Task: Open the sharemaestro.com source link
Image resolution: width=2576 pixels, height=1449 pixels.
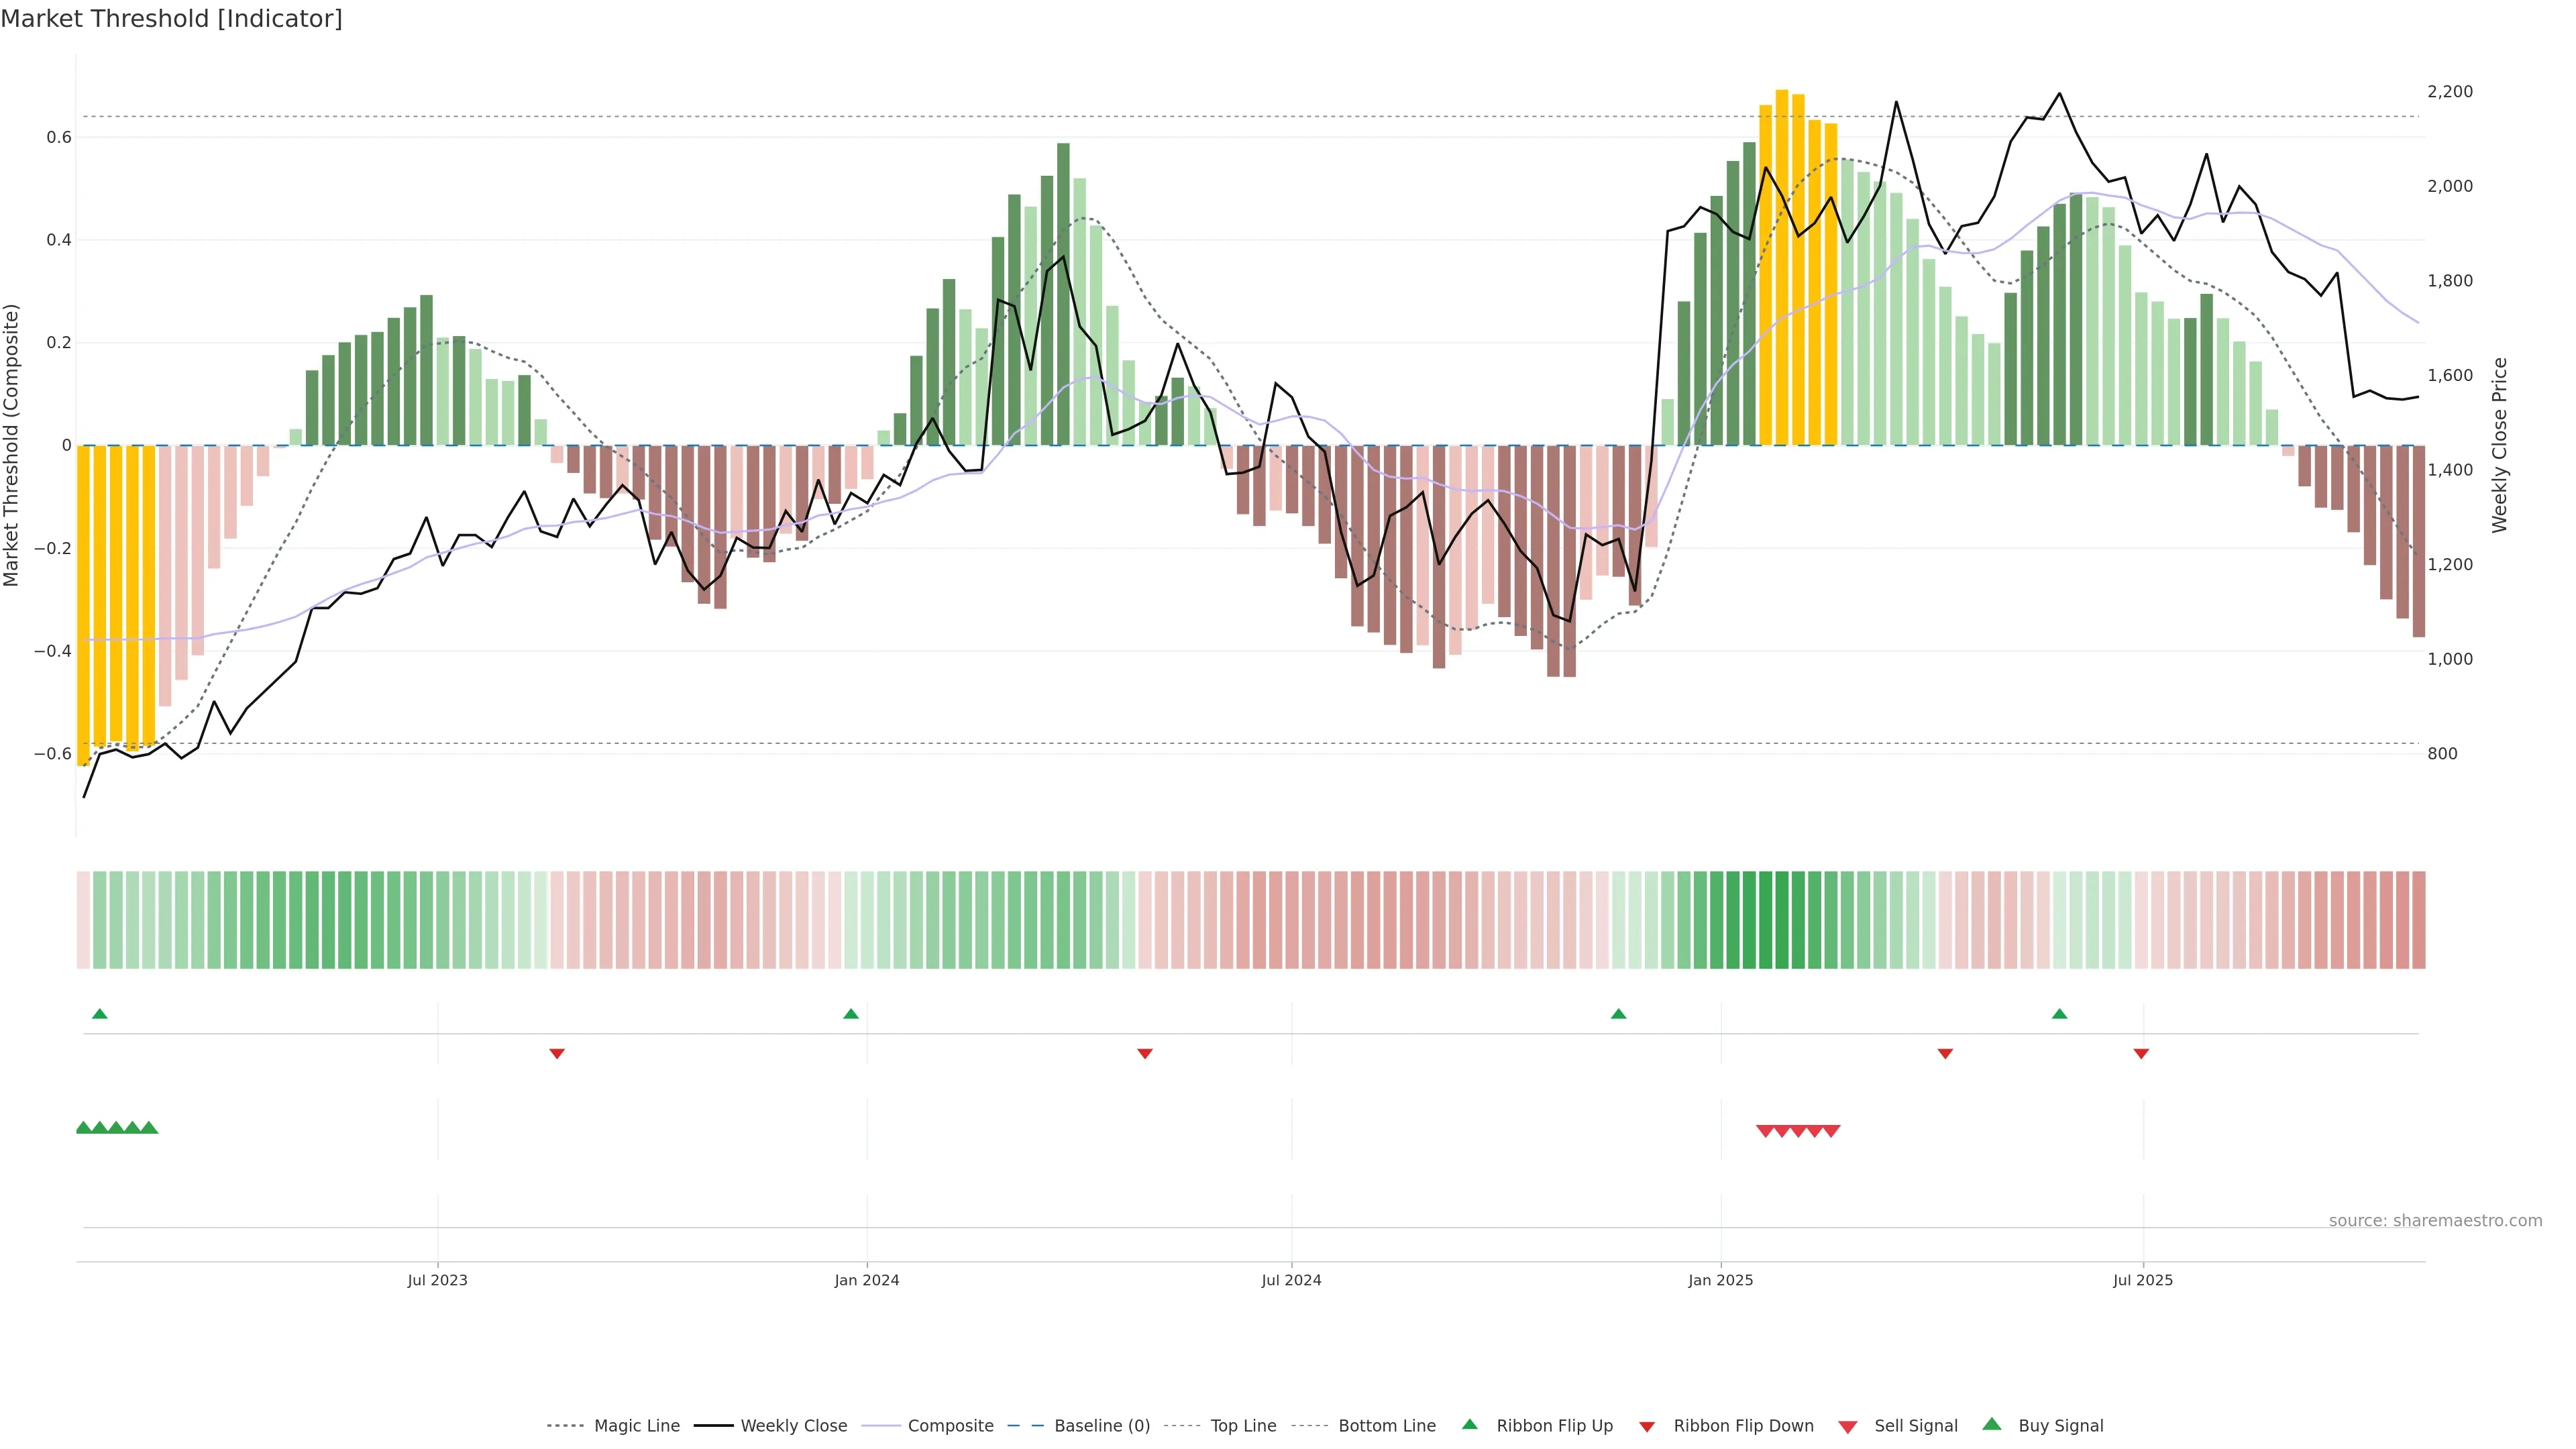Action: [x=2435, y=1221]
